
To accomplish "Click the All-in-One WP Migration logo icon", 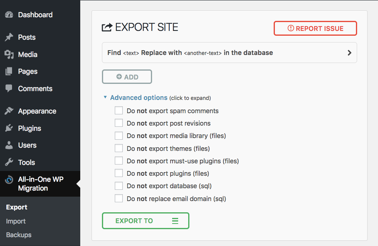I will [9, 180].
